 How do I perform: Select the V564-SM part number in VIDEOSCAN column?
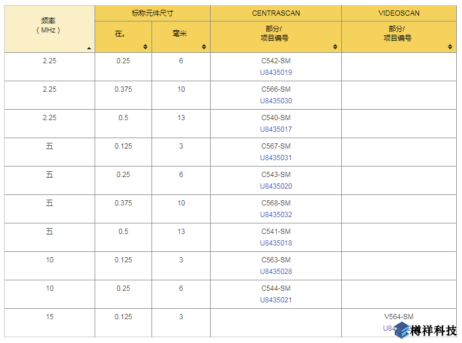399,317
